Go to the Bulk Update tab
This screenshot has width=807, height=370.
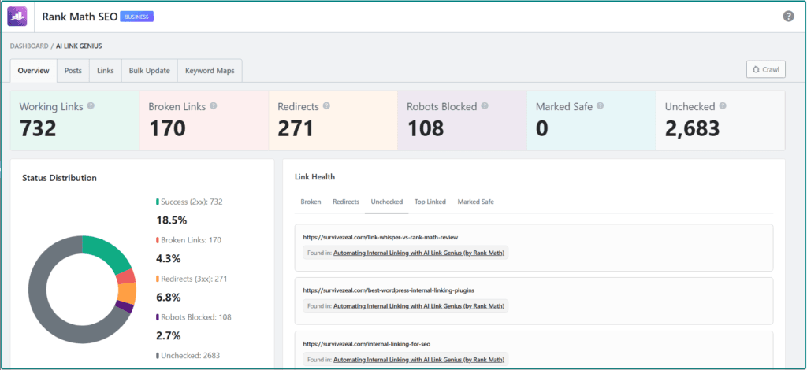click(149, 71)
